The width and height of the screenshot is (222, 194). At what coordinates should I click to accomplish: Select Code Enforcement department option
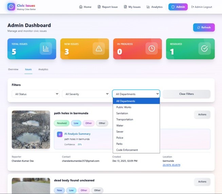136,150
